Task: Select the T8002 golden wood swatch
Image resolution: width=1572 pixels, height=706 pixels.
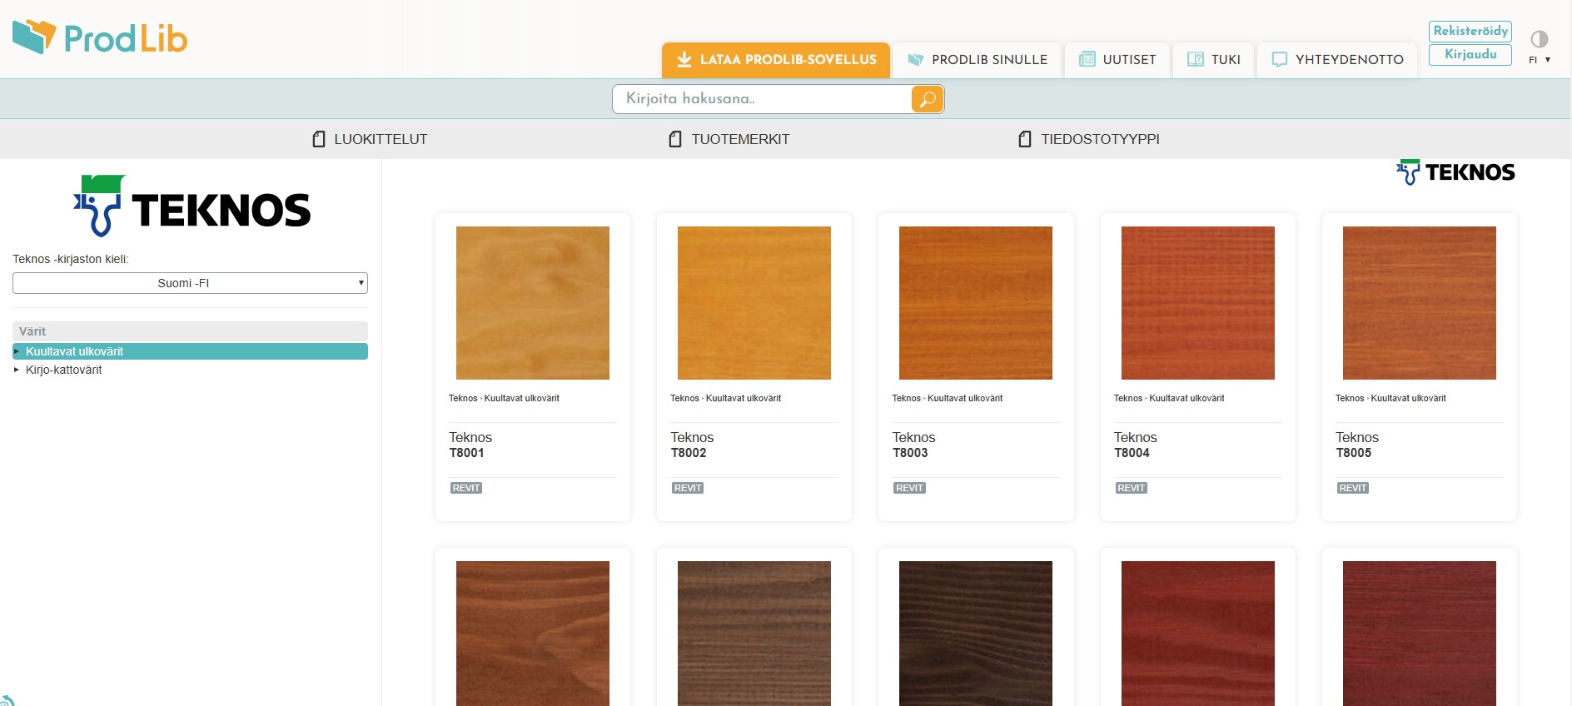Action: click(754, 303)
